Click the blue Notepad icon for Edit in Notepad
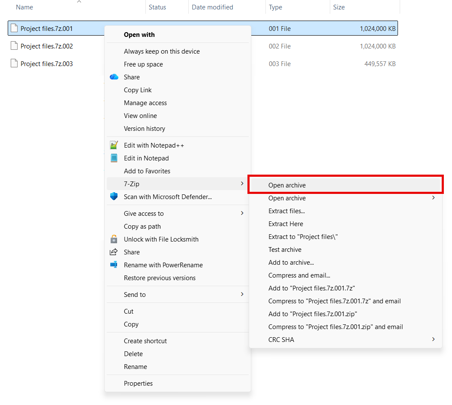Image resolution: width=452 pixels, height=405 pixels. click(114, 158)
